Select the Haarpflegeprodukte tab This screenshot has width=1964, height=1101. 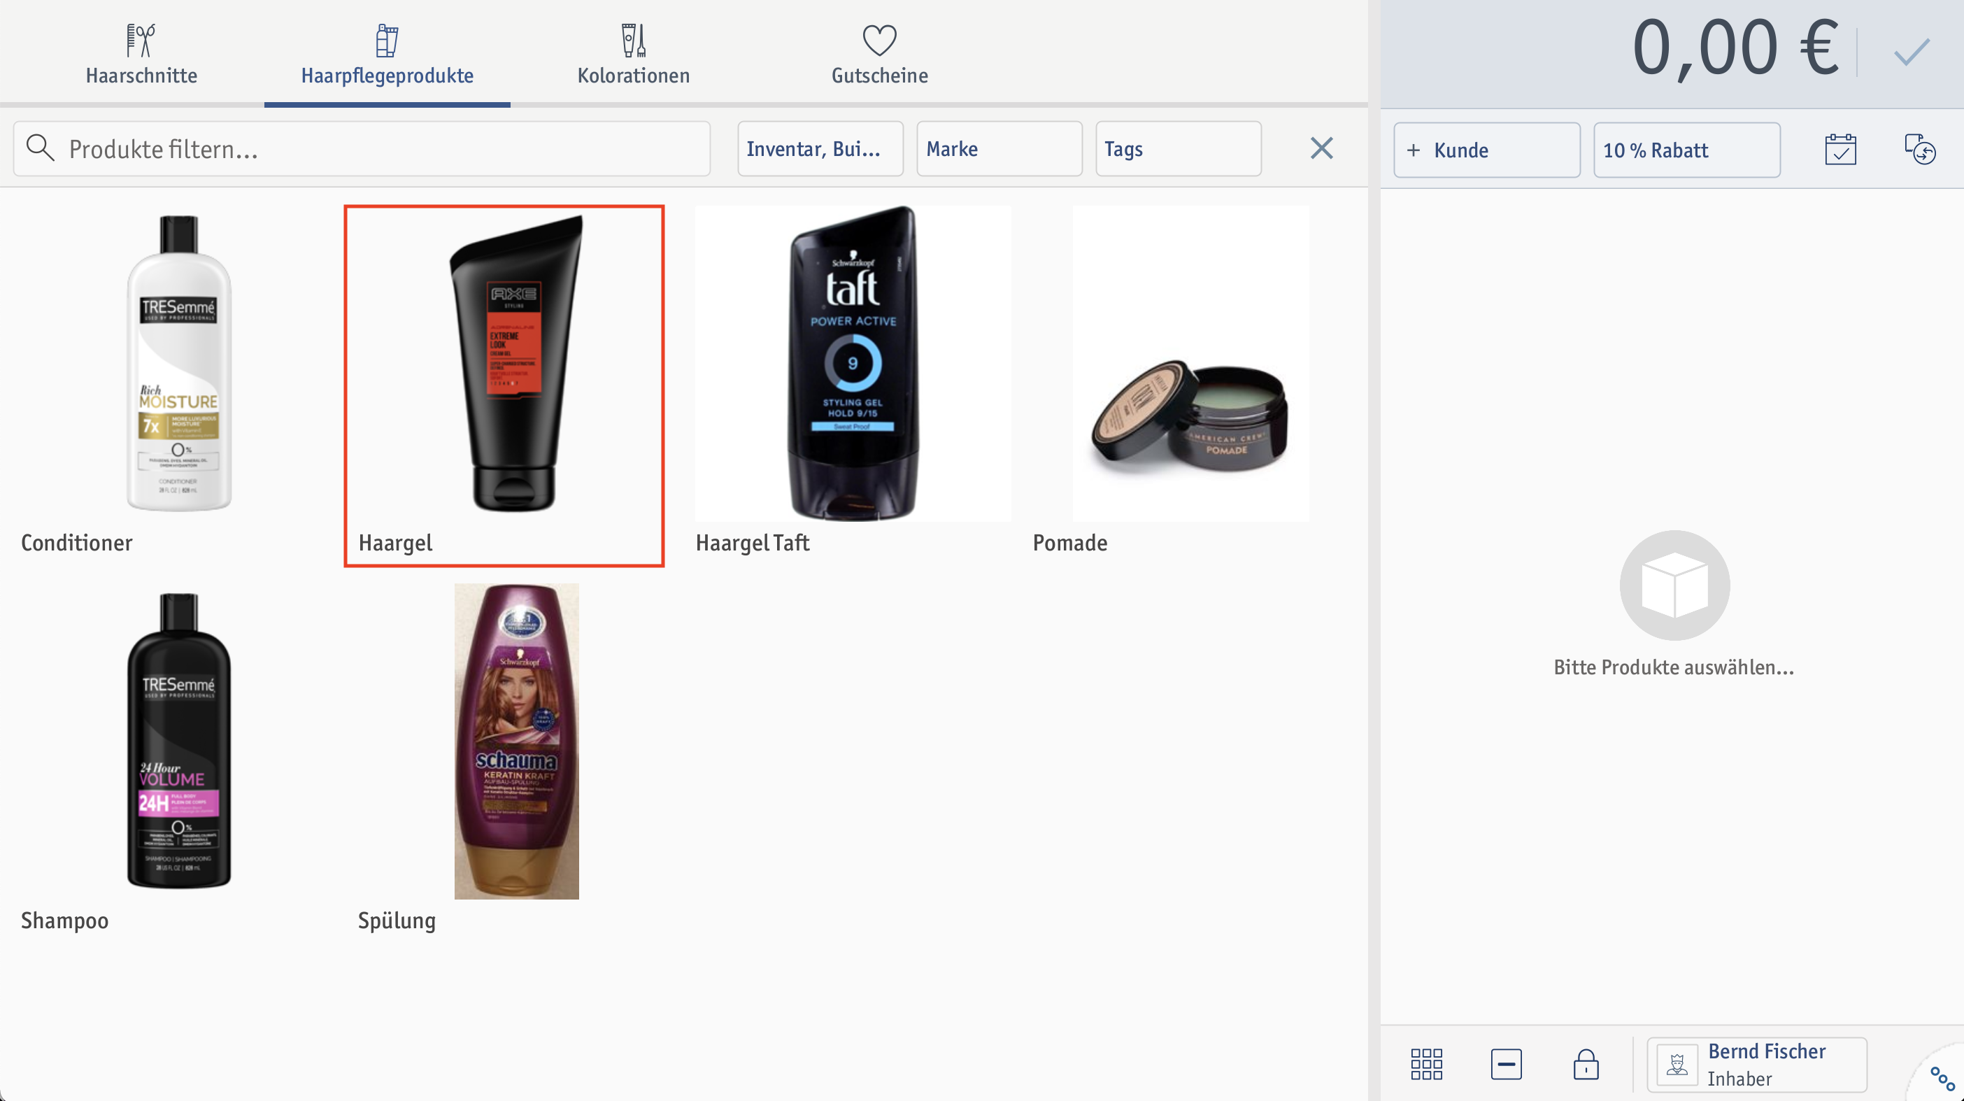pos(387,53)
